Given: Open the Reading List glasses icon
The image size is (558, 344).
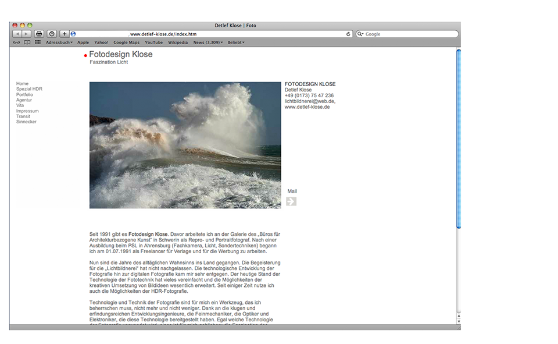Looking at the screenshot, I should (x=16, y=42).
